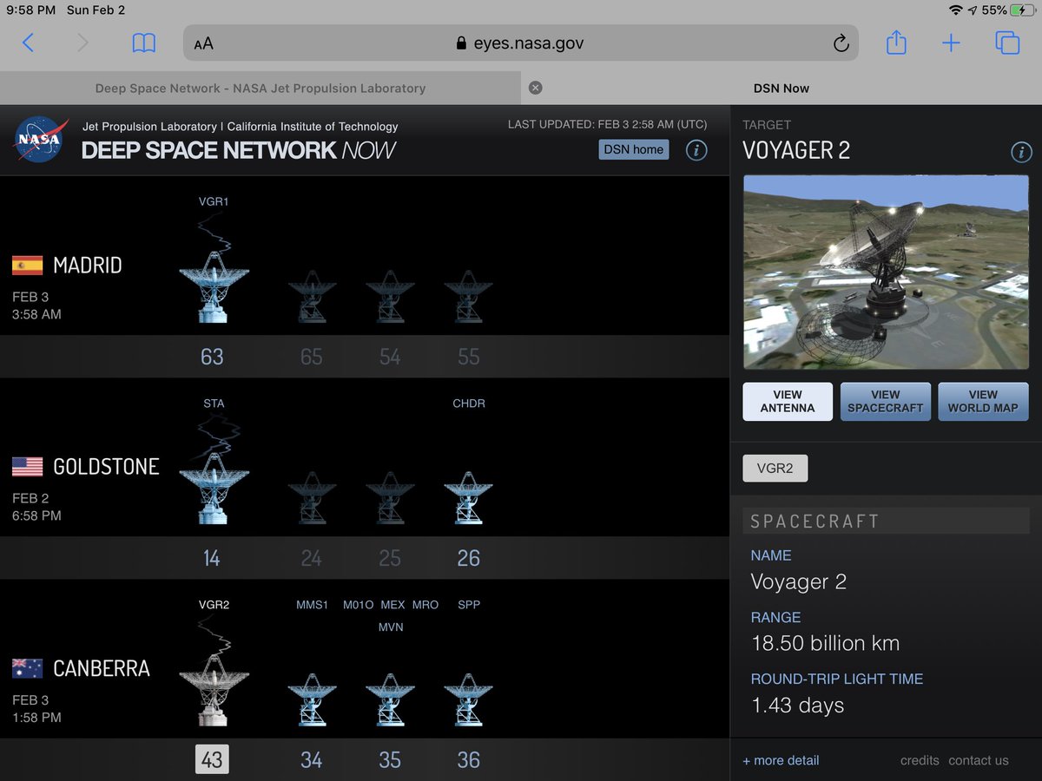Select the VGR2 spacecraft tag button
Screen dimensions: 1042x781
pyautogui.click(x=775, y=468)
